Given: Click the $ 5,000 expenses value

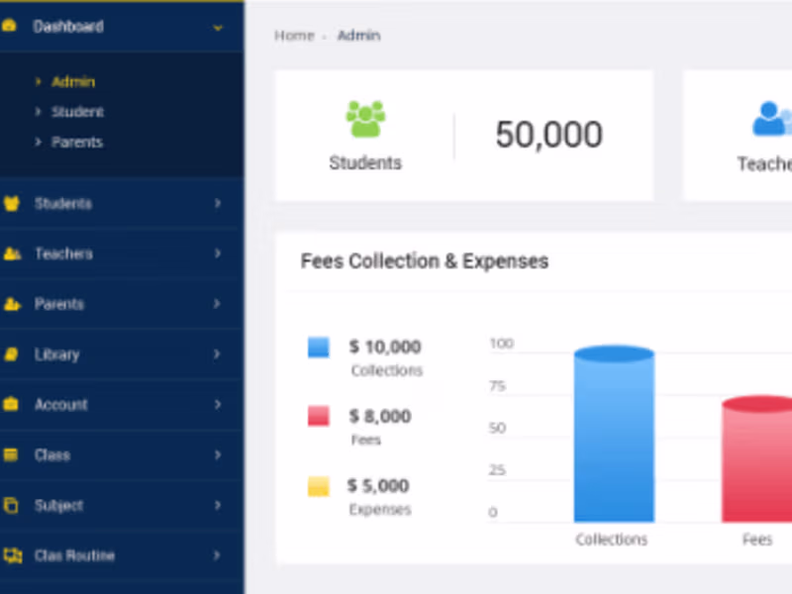Looking at the screenshot, I should click(378, 486).
